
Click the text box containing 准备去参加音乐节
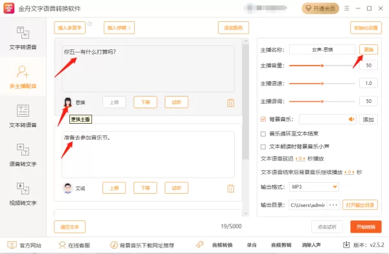148,154
